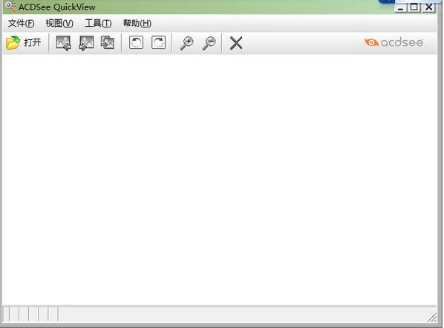Open the 文件(F) menu
Image resolution: width=444 pixels, height=328 pixels.
coord(22,23)
